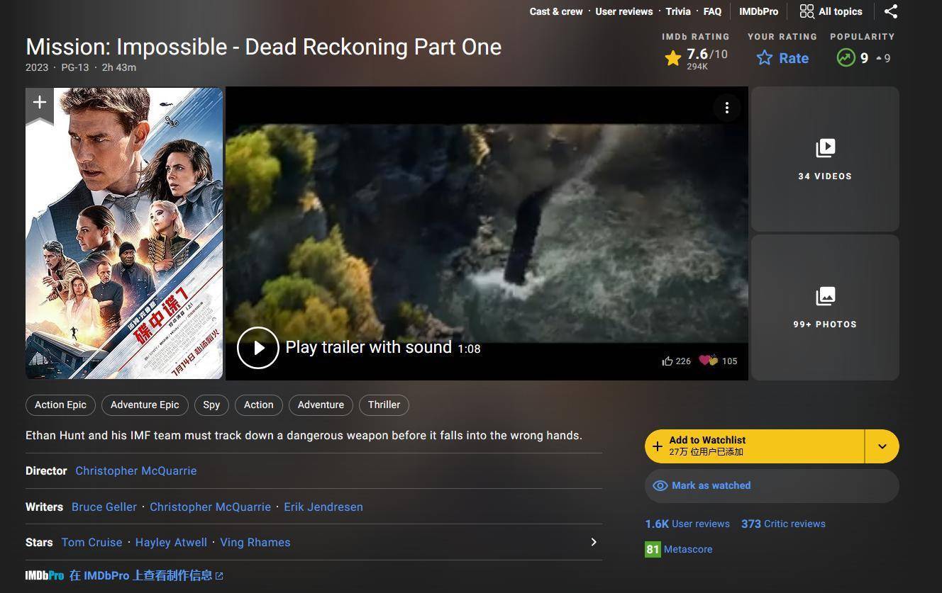Click the PG-13 rating link
The image size is (942, 593).
tap(75, 67)
